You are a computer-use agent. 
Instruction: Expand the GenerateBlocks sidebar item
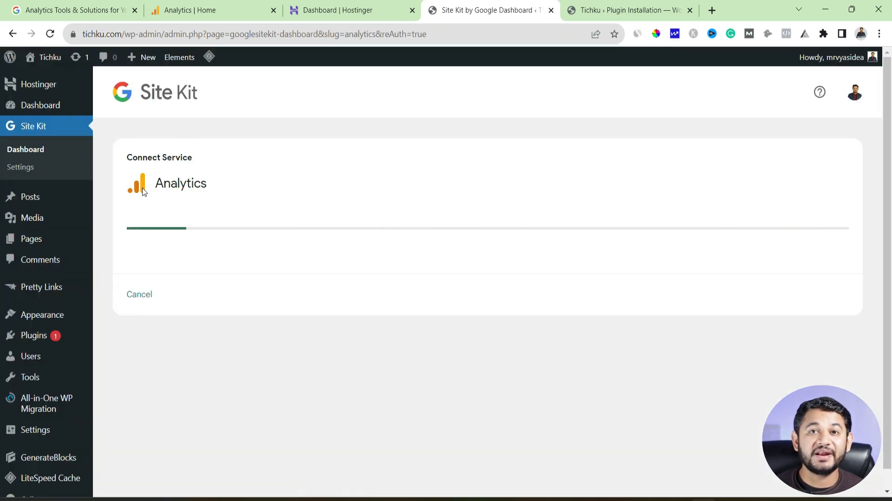(48, 457)
